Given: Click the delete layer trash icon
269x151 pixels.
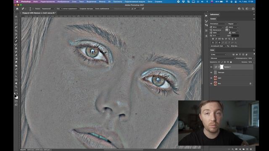Looking at the screenshot, I should (x=251, y=149).
